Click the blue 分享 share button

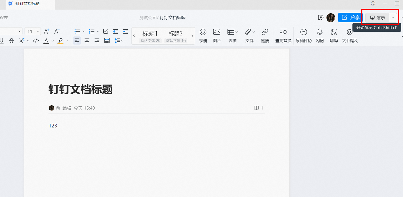pyautogui.click(x=350, y=17)
